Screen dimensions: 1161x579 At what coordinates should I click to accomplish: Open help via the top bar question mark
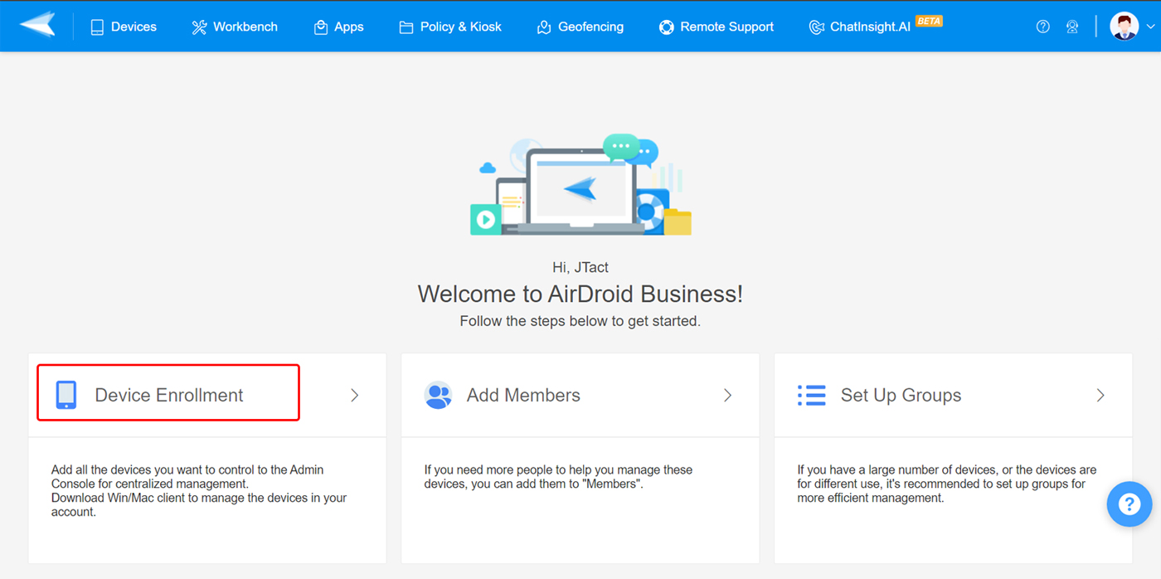[x=1043, y=27]
